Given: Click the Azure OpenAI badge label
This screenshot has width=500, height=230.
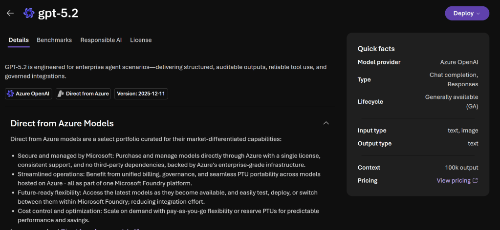Looking at the screenshot, I should [32, 94].
